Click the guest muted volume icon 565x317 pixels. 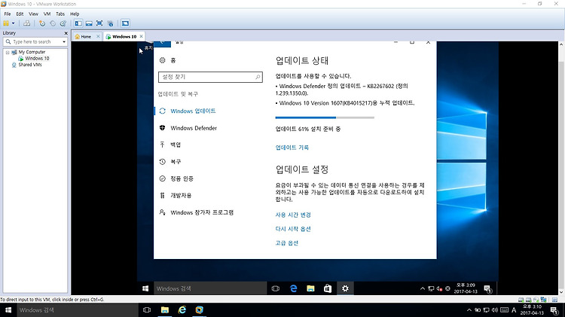pyautogui.click(x=439, y=288)
